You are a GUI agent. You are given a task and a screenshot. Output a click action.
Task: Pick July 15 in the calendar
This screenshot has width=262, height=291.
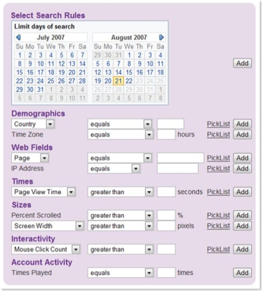(x=20, y=72)
